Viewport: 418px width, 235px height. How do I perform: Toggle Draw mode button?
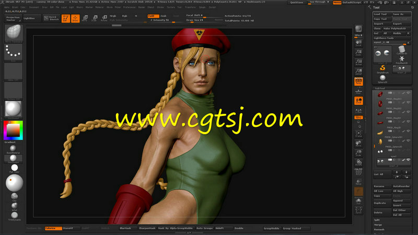click(x=75, y=18)
